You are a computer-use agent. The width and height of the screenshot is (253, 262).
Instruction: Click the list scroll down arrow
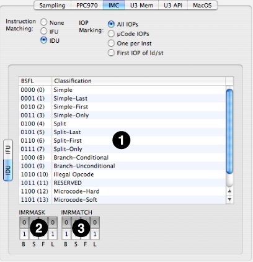[x=229, y=199]
